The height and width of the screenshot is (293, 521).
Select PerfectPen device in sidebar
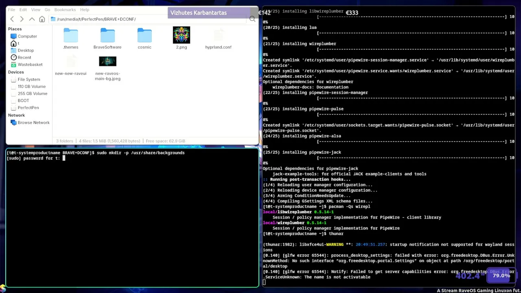click(28, 107)
